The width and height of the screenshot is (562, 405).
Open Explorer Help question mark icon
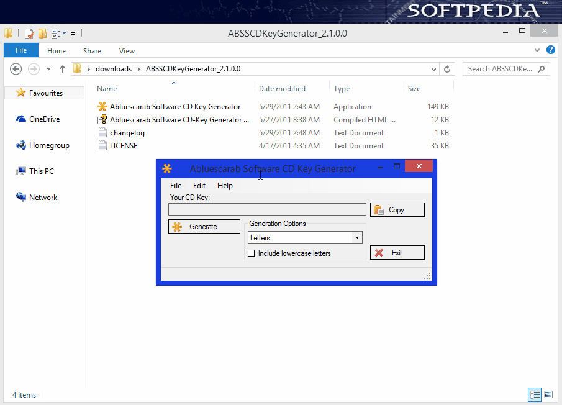[551, 50]
